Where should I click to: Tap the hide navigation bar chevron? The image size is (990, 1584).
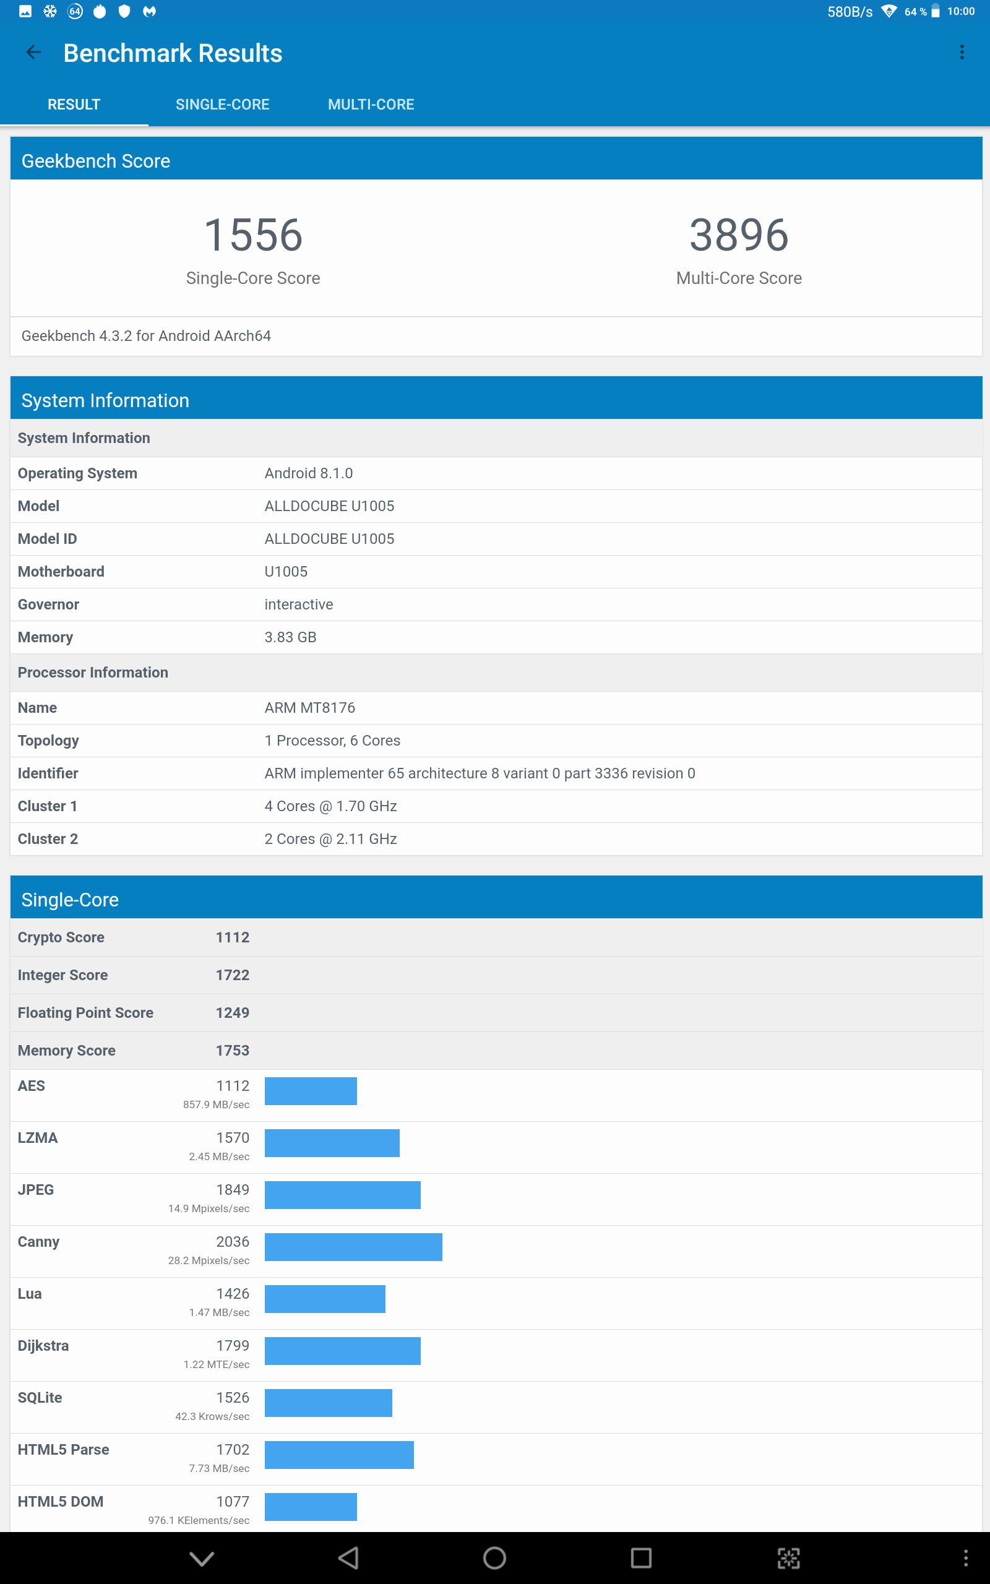[202, 1559]
